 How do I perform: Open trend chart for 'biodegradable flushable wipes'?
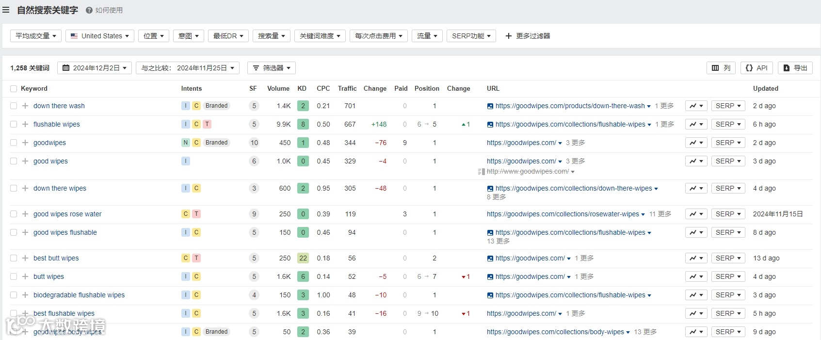pyautogui.click(x=696, y=295)
